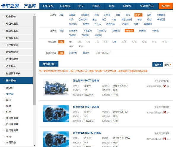Filter brand by 江铃汽车
The height and width of the screenshot is (147, 178).
83,20
